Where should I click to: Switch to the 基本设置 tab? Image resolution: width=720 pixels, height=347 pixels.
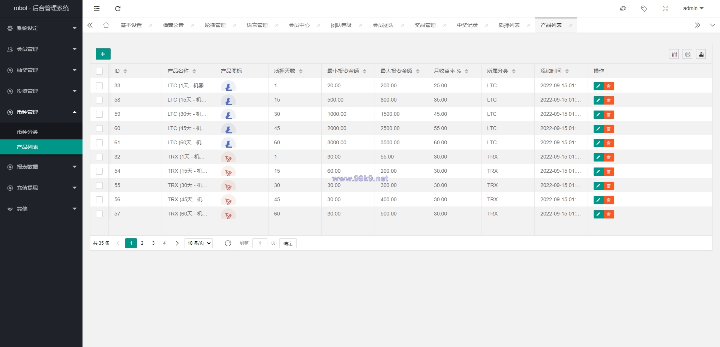tap(131, 25)
